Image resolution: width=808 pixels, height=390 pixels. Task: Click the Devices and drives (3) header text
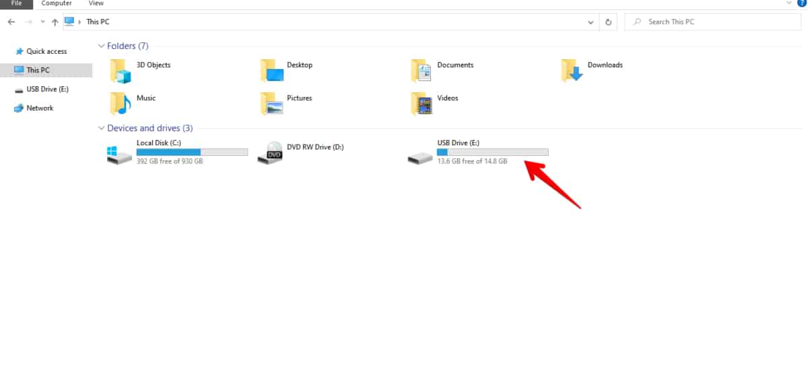[150, 128]
